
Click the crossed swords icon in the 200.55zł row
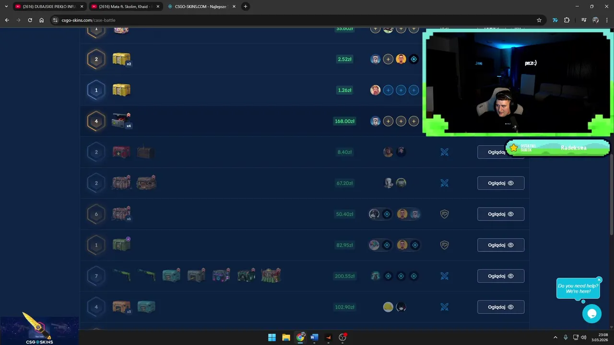tap(444, 276)
